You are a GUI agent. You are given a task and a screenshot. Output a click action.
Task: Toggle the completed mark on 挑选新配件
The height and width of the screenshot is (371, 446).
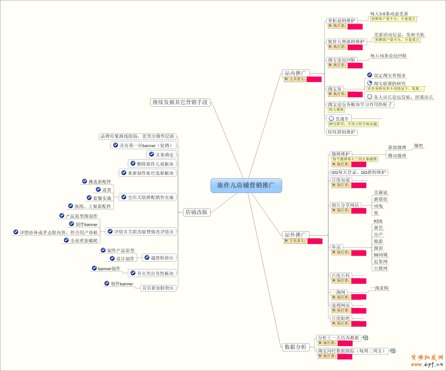pos(85,181)
